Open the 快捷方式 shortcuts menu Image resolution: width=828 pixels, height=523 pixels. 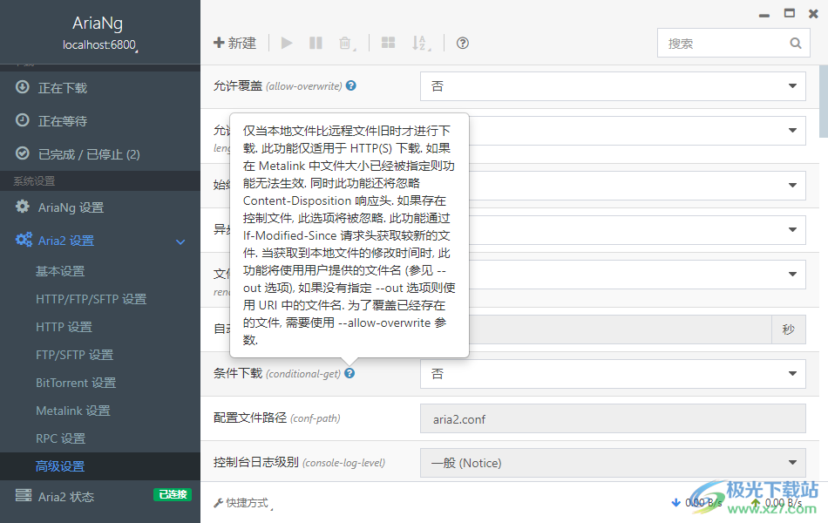click(x=243, y=503)
